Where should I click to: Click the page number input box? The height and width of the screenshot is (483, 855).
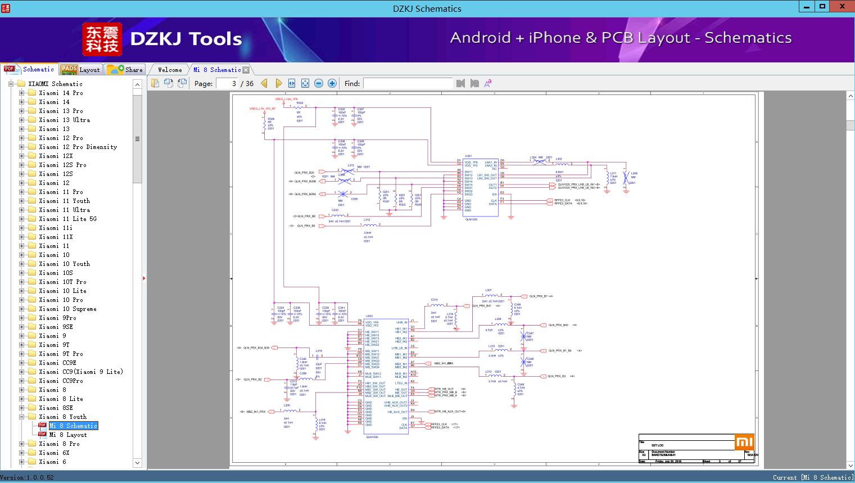(227, 83)
